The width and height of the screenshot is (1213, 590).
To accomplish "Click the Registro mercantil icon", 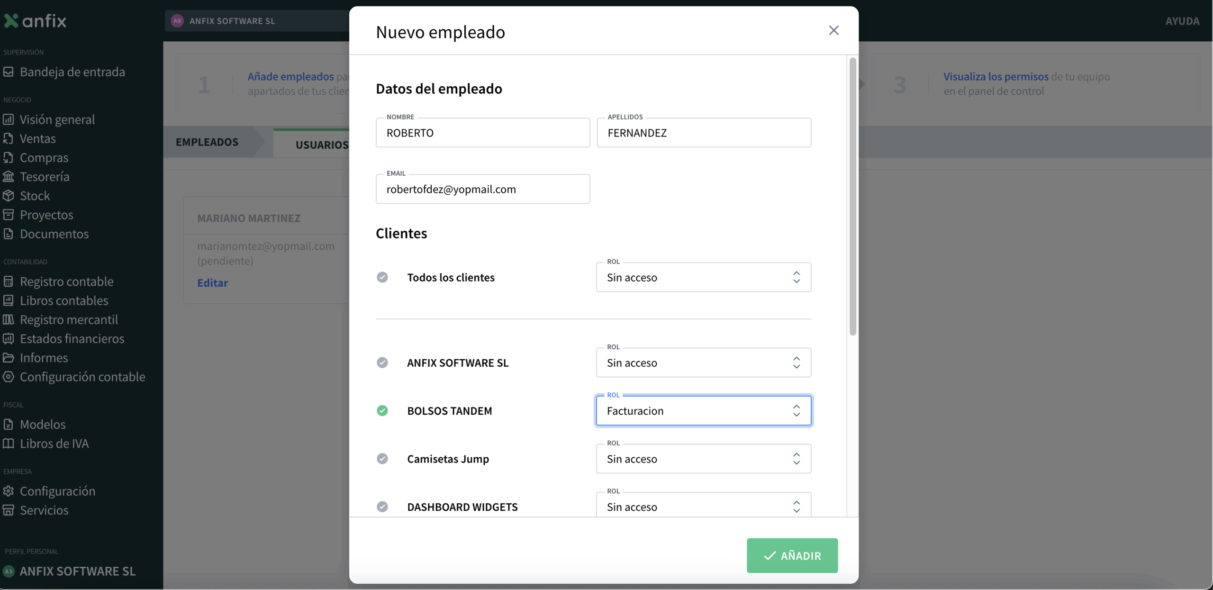I will (9, 320).
